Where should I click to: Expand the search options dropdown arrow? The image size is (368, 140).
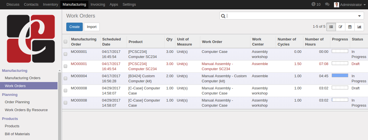coord(359,16)
